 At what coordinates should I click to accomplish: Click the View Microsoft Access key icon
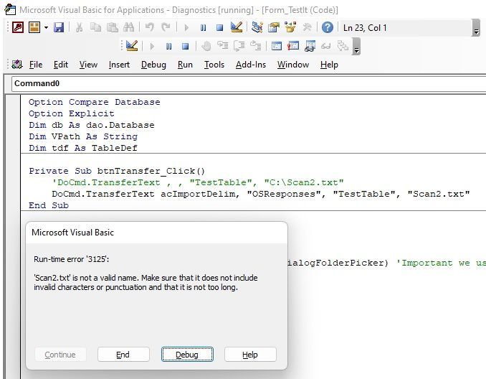tap(18, 27)
